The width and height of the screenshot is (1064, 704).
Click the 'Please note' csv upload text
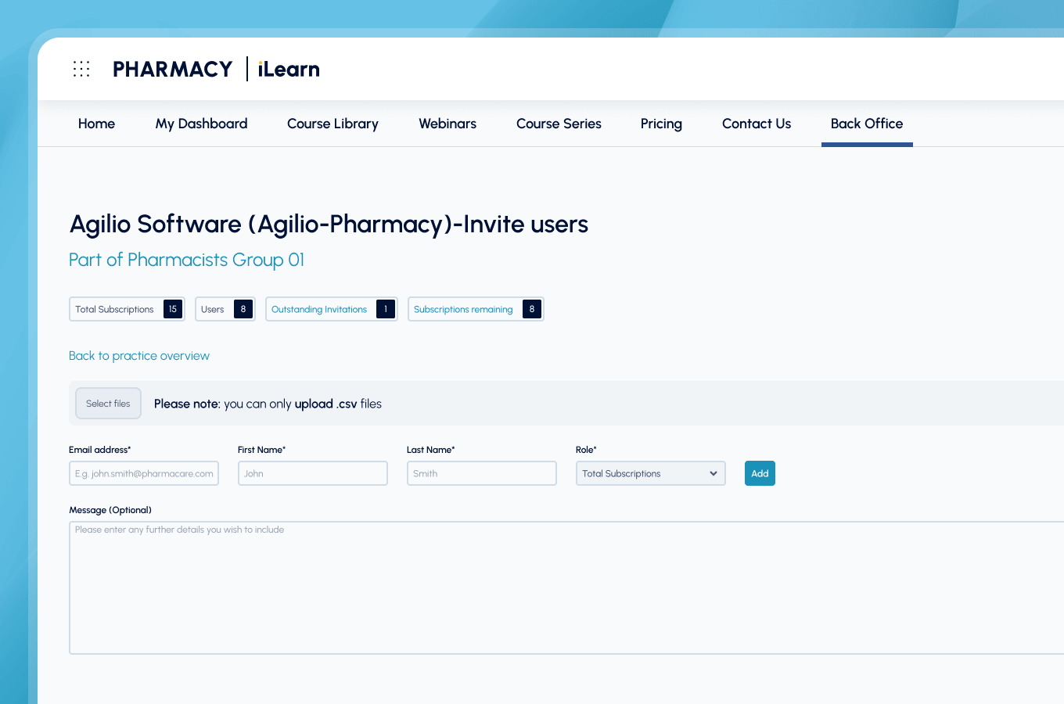[x=268, y=404]
